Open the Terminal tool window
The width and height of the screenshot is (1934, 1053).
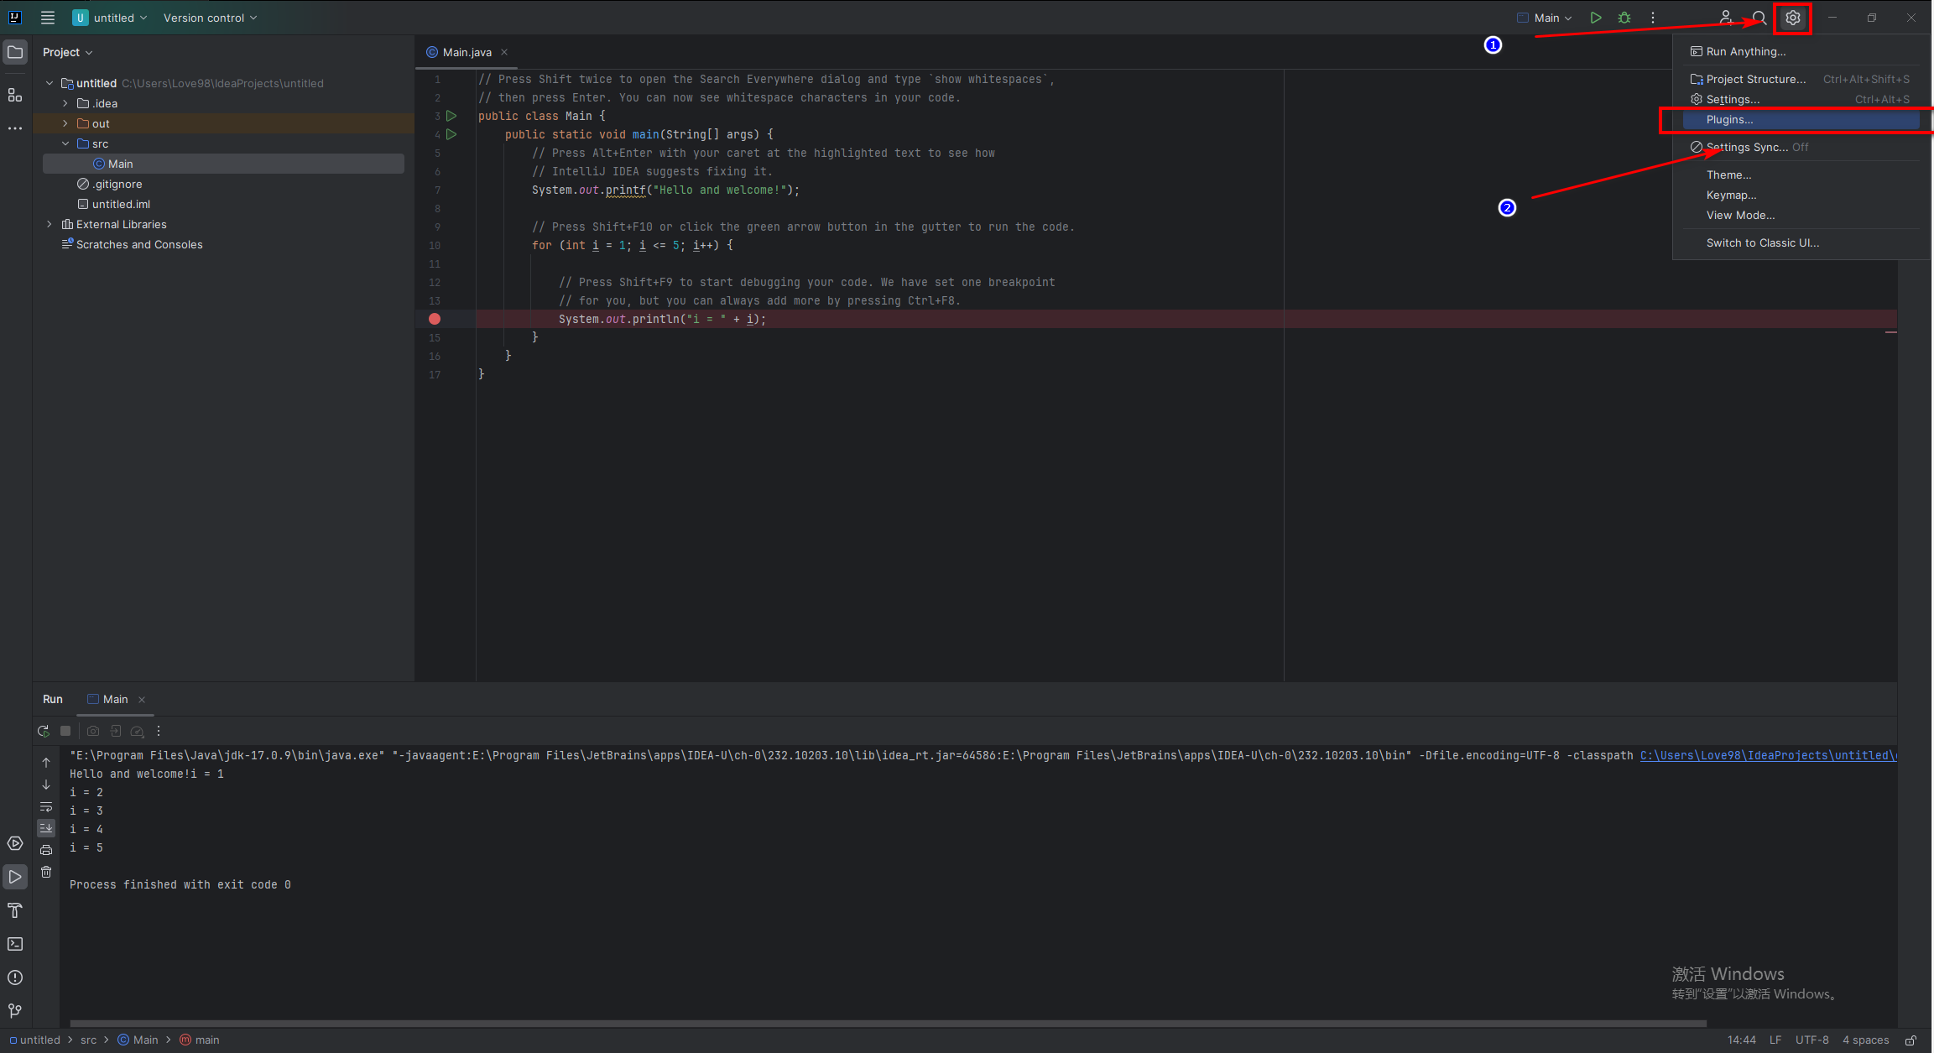15,944
